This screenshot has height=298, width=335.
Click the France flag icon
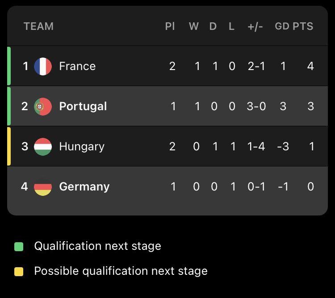coord(43,66)
